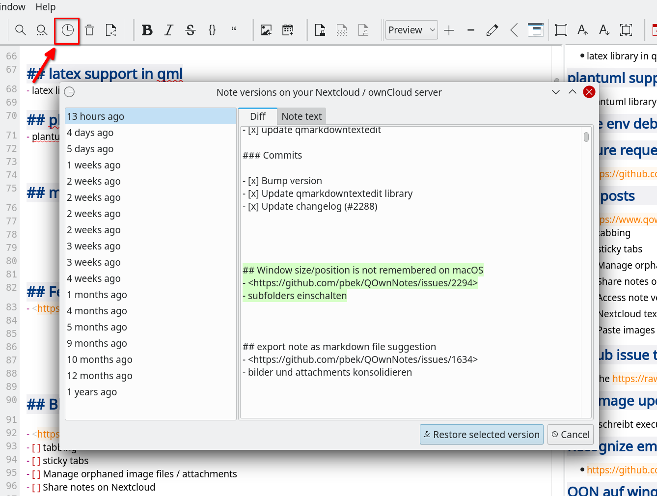
Task: Click the up chevron in dialog title bar
Action: pos(573,92)
